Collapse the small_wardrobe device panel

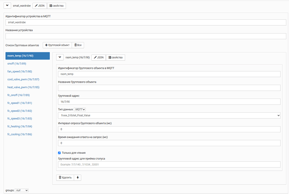tap(7, 5)
